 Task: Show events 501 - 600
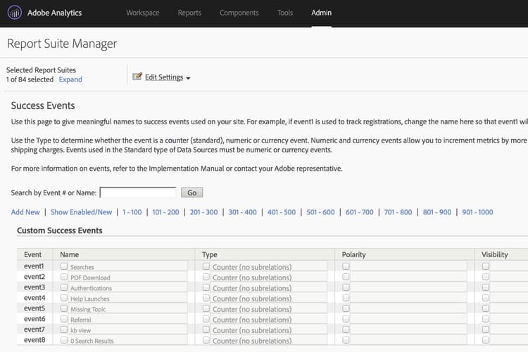(x=320, y=212)
